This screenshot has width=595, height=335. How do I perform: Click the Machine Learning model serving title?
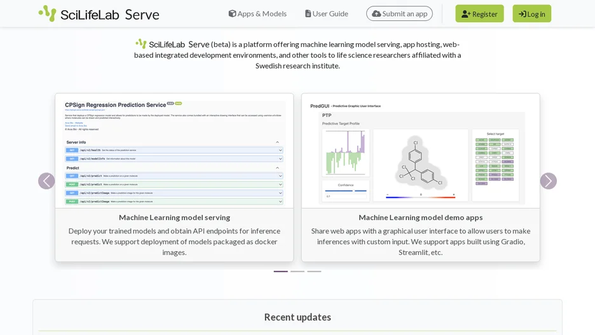click(x=174, y=217)
